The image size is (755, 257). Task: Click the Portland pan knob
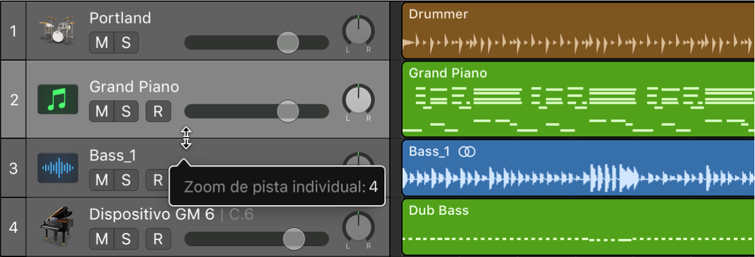[358, 30]
